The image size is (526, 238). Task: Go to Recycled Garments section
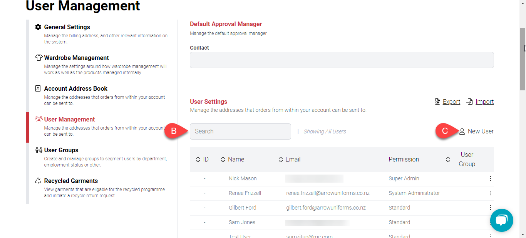(71, 181)
